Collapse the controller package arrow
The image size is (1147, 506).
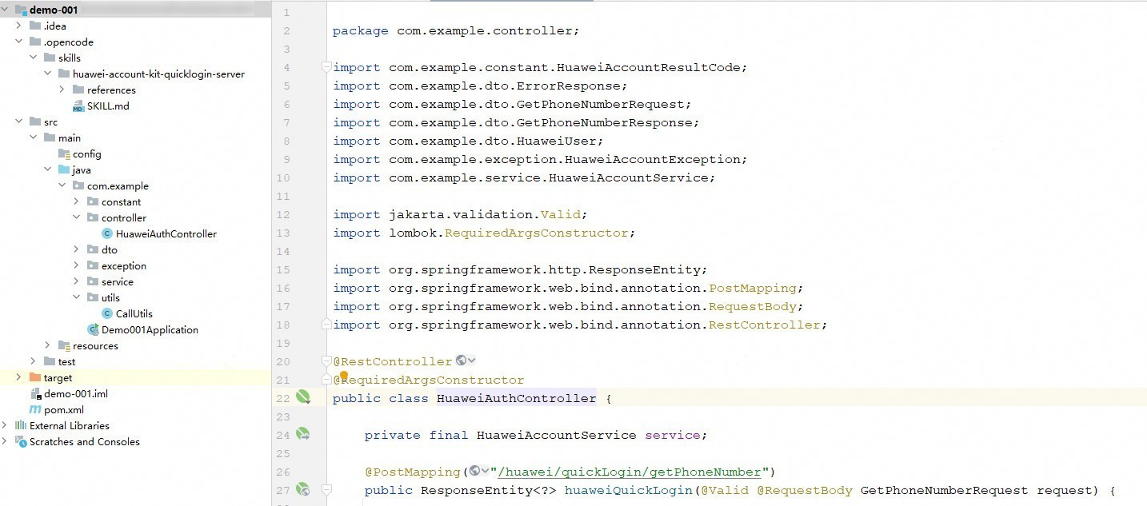(x=77, y=217)
